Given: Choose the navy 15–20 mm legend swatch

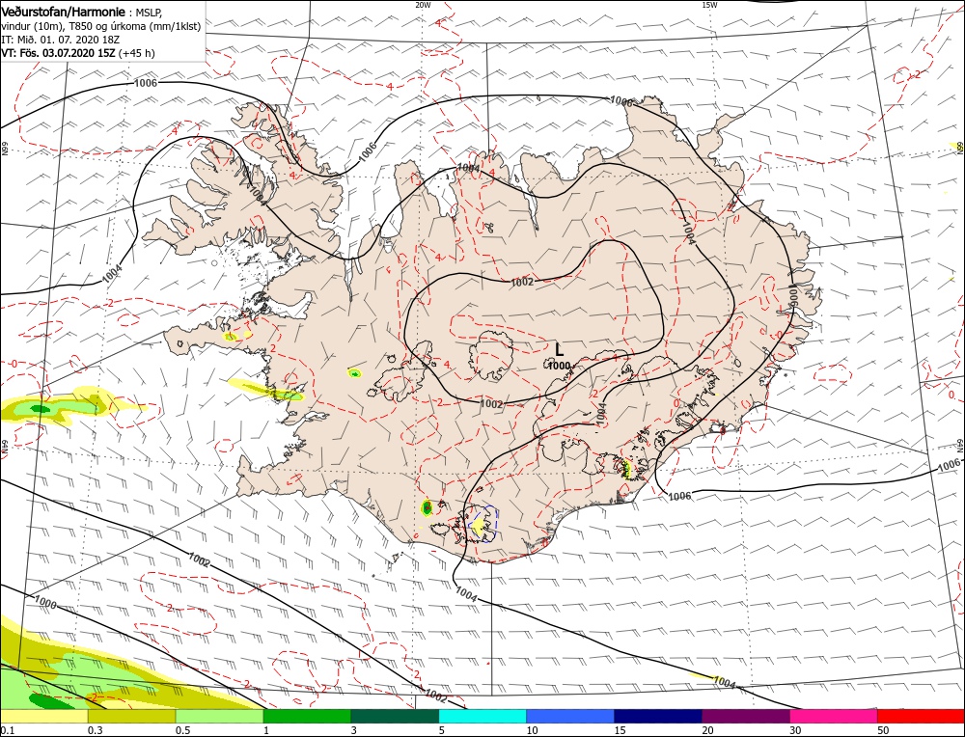Looking at the screenshot, I should click(x=658, y=716).
